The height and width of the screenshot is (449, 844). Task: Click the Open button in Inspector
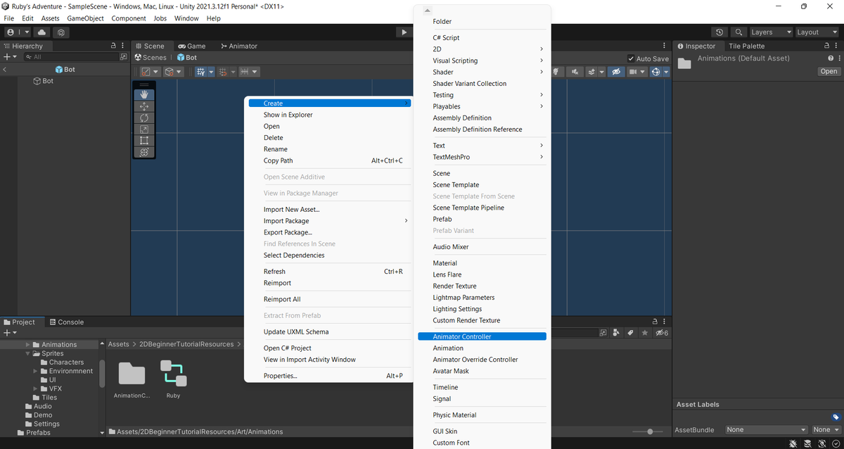coord(829,71)
